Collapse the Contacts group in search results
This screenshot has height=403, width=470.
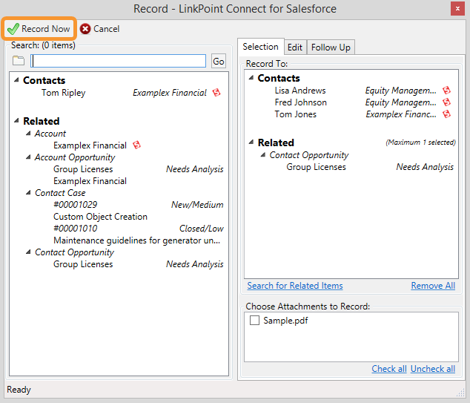(16, 80)
